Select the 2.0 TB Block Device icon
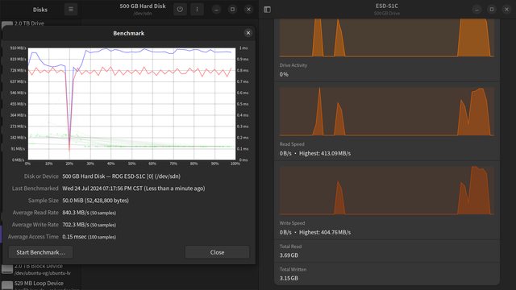Screen dimensions: 516x290 point(7,268)
